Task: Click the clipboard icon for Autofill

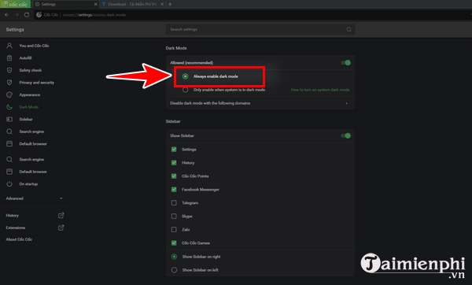Action: (x=9, y=57)
